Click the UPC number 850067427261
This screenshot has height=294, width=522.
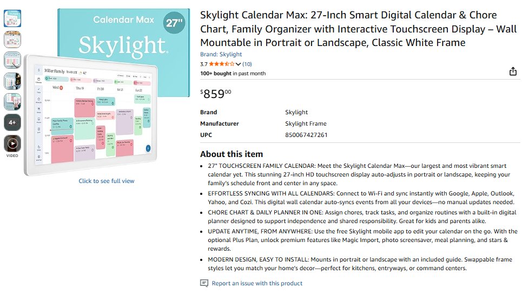pos(306,135)
